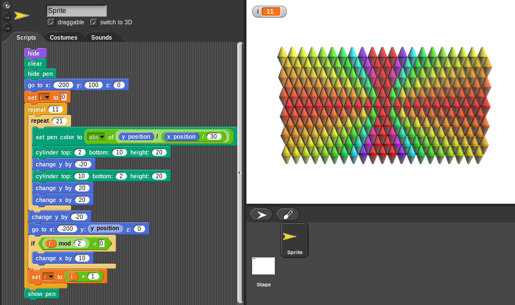Edit the repeat 21 count field
Viewport: 515px width, 305px height.
[x=59, y=121]
